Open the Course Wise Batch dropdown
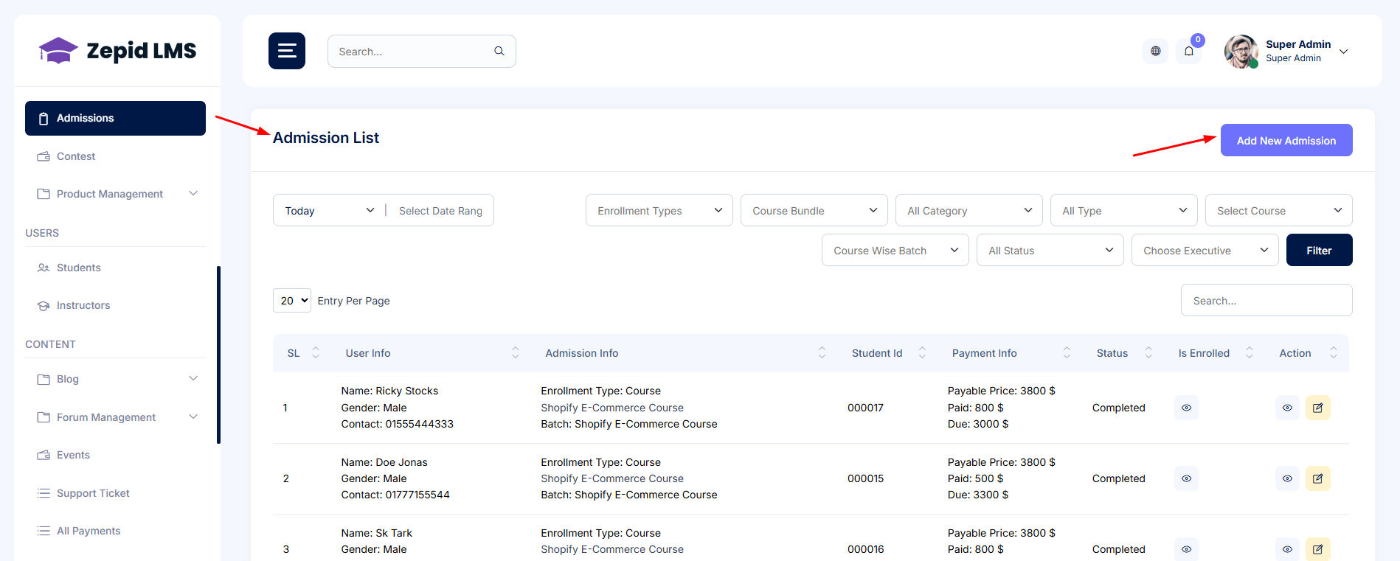This screenshot has width=1400, height=561. coord(895,250)
